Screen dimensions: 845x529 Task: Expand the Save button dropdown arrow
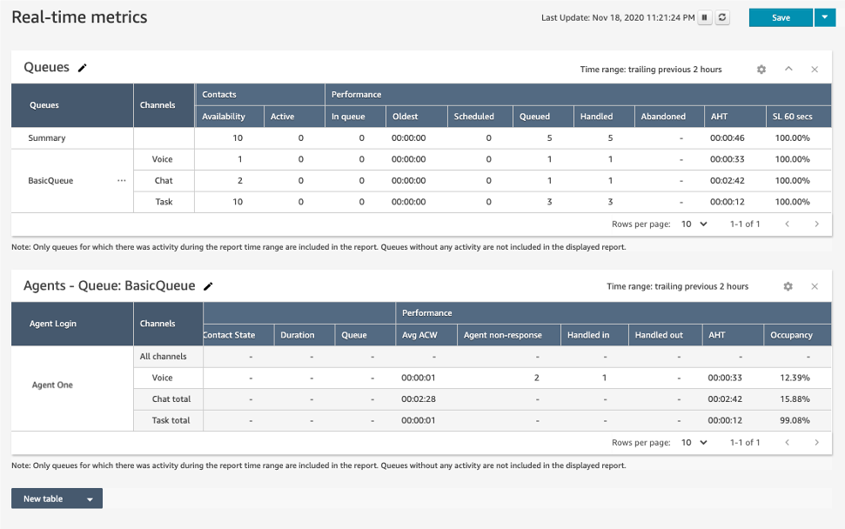pos(824,17)
